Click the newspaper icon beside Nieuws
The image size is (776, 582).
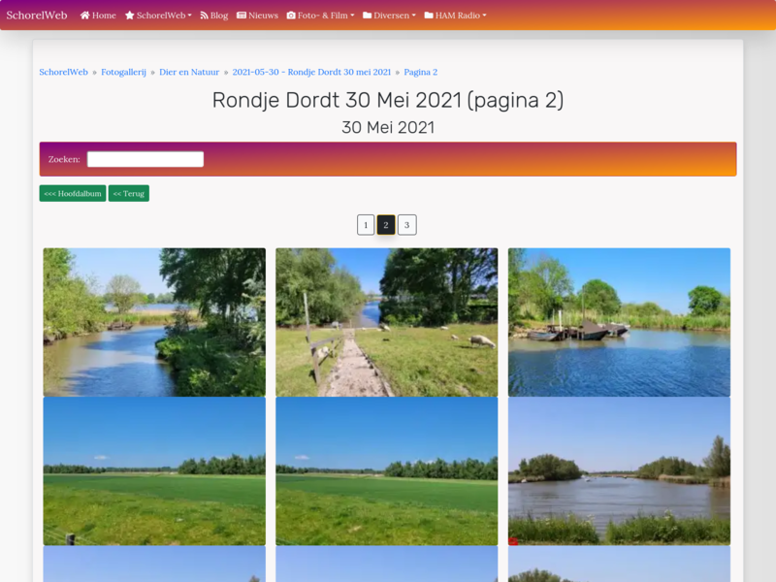(x=242, y=16)
